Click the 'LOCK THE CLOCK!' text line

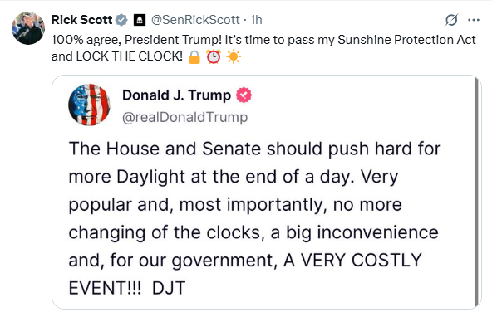(130, 56)
